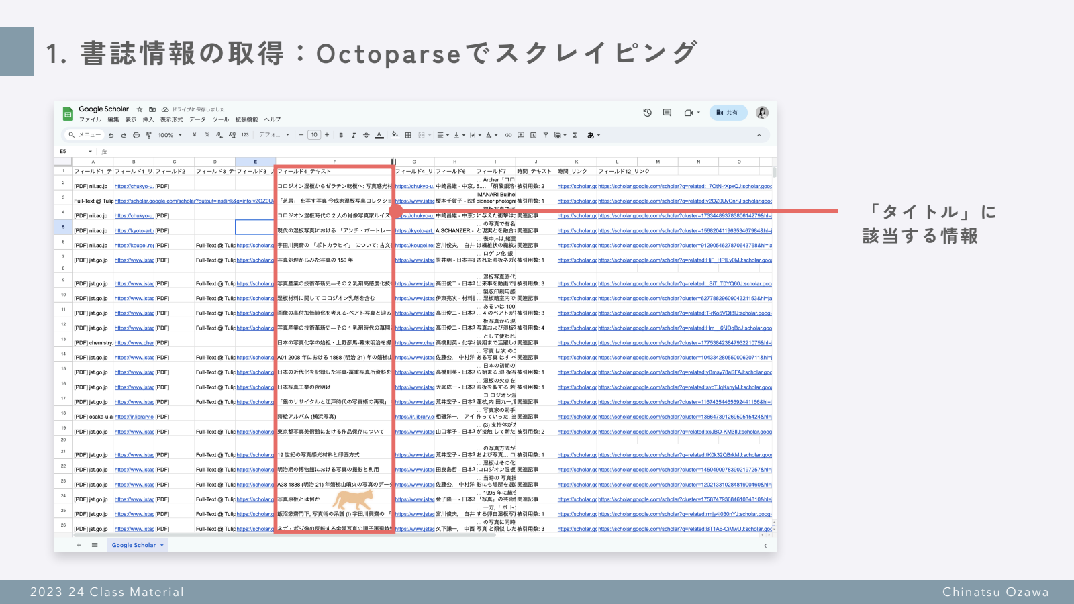Insert a link in the cell
1074x604 pixels.
tap(508, 135)
